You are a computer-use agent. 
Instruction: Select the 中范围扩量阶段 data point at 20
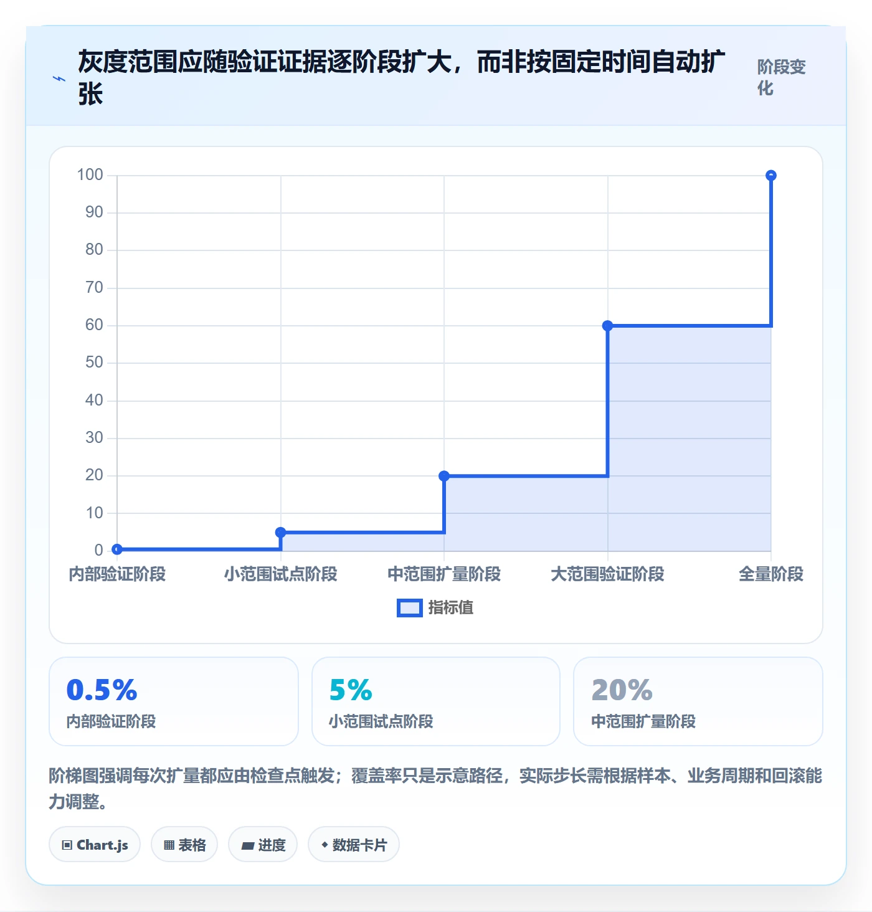coord(444,476)
